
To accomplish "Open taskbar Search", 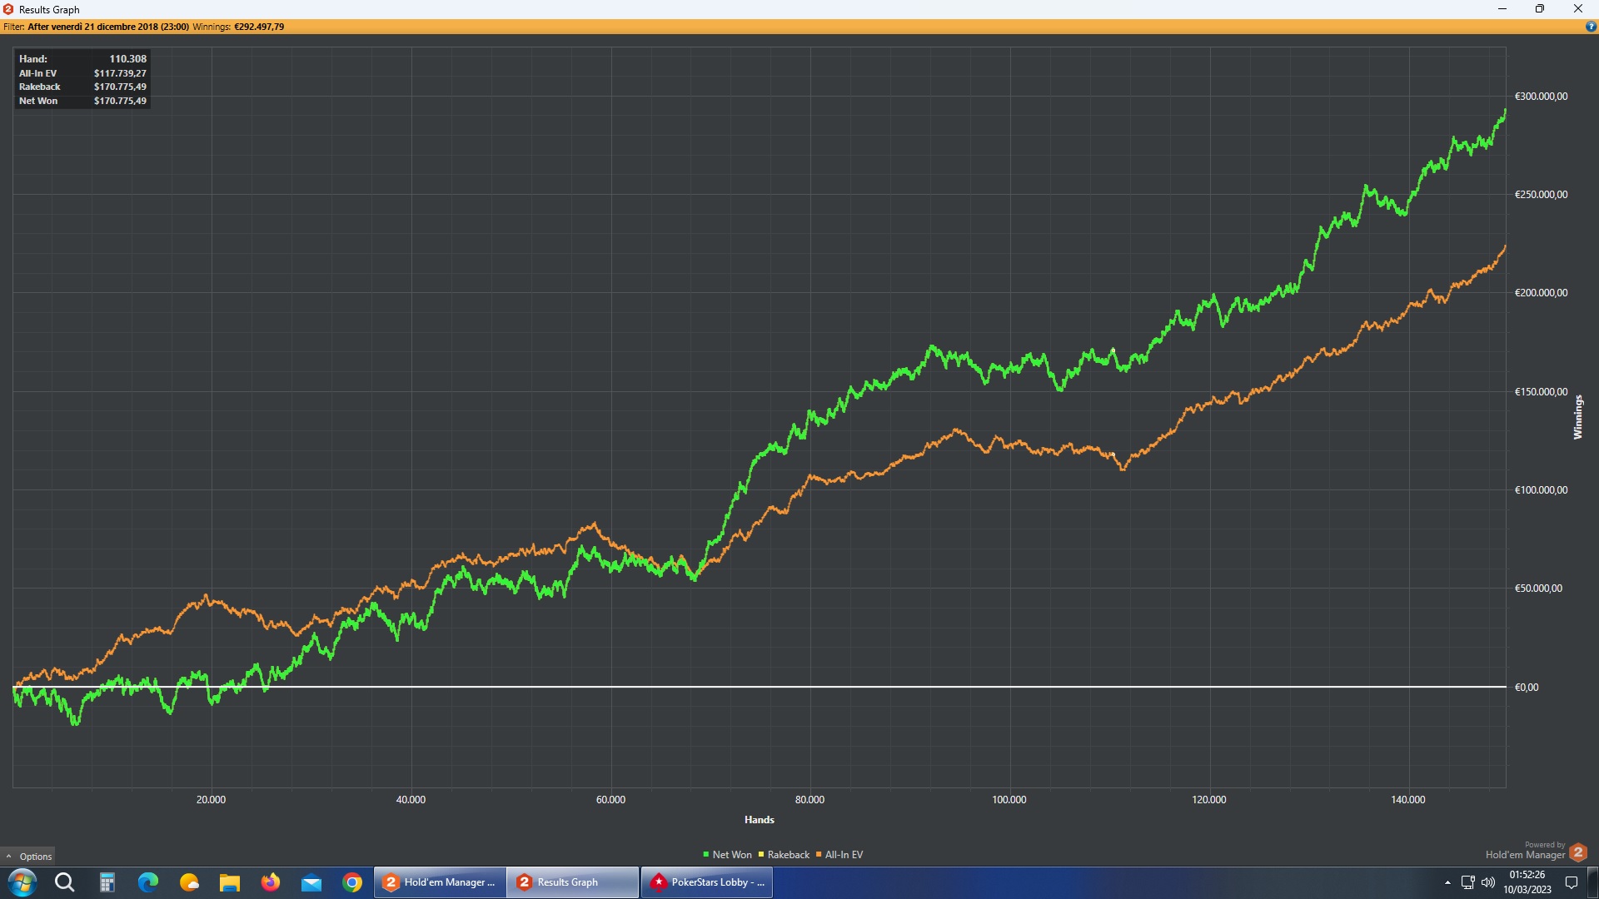I will pyautogui.click(x=65, y=882).
